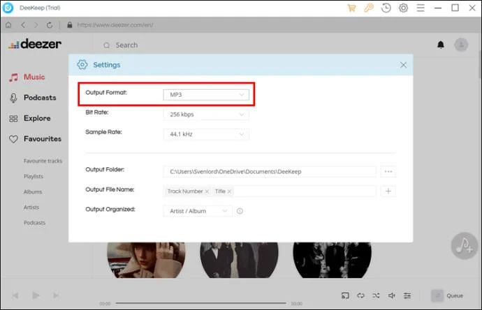The width and height of the screenshot is (482, 310).
Task: Click the Deezer logo
Action: pyautogui.click(x=35, y=44)
